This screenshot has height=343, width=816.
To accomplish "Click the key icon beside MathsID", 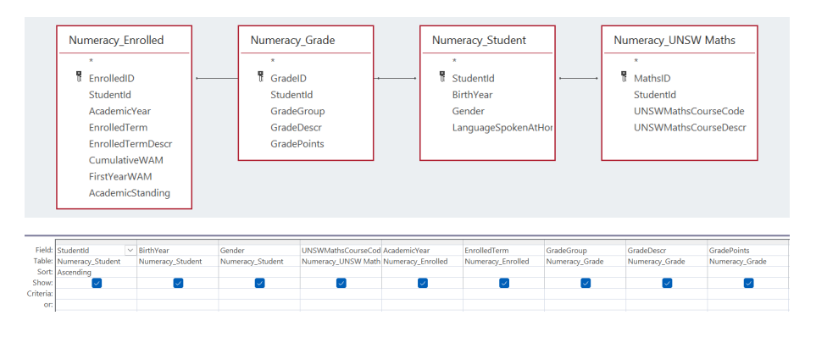I will [624, 78].
